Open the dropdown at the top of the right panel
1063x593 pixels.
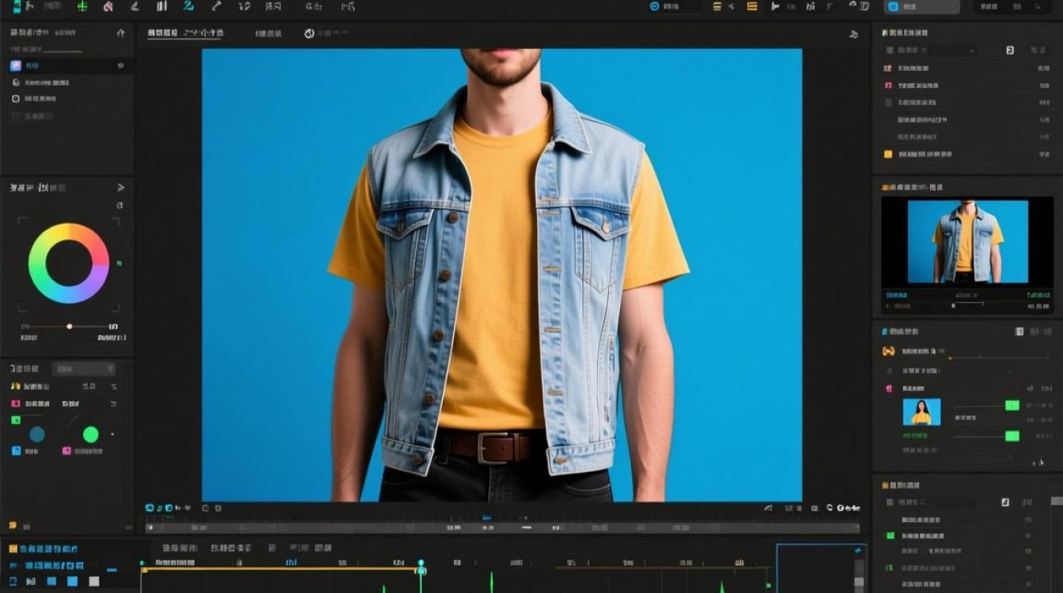[x=931, y=50]
